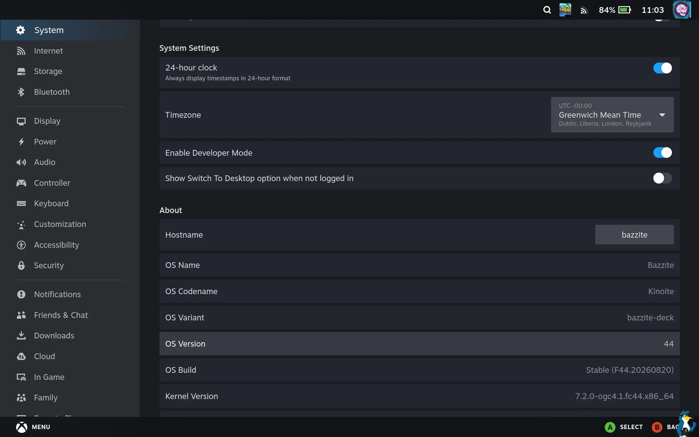Turn off the 24-hour clock toggle

click(x=662, y=68)
